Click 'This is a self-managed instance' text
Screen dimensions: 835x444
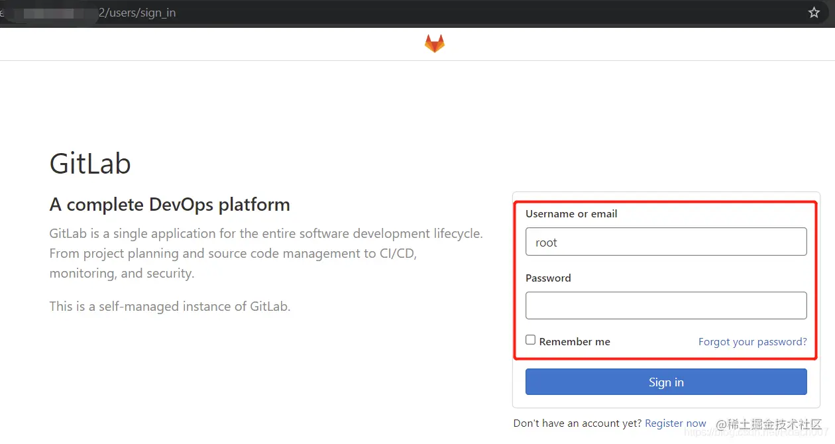[170, 306]
